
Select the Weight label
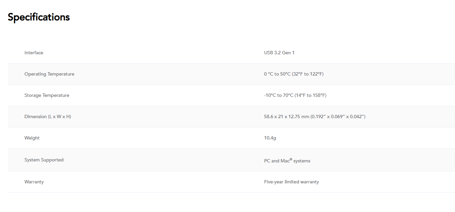click(32, 138)
